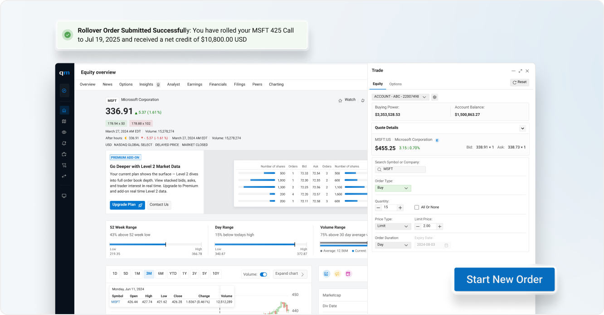Viewport: 604px width, 315px height.
Task: Open the watchlist eye icon in sidebar
Action: [x=64, y=132]
